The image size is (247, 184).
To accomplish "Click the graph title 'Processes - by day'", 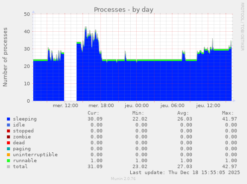I will click(124, 10).
